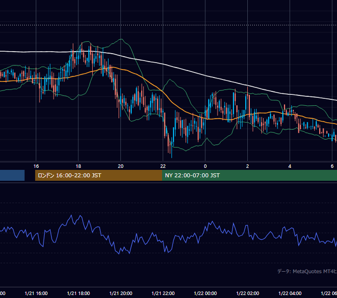Click the hour label 0 on chart axis

click(205, 166)
